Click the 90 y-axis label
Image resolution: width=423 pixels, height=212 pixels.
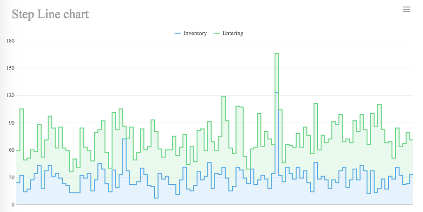[11, 123]
